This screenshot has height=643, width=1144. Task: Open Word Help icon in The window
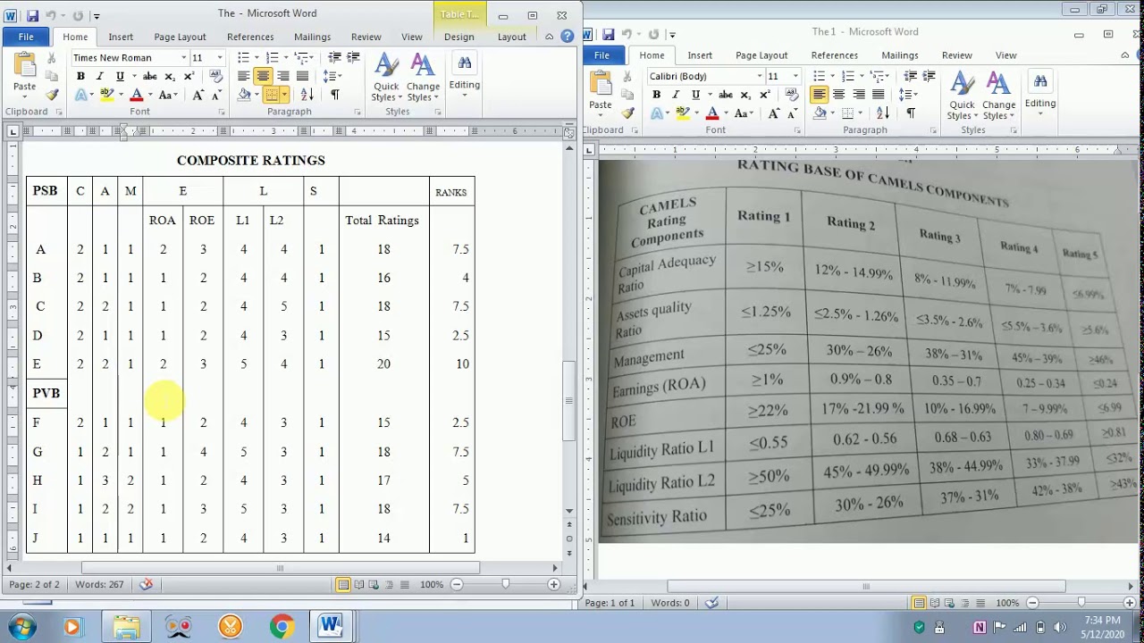tap(568, 37)
